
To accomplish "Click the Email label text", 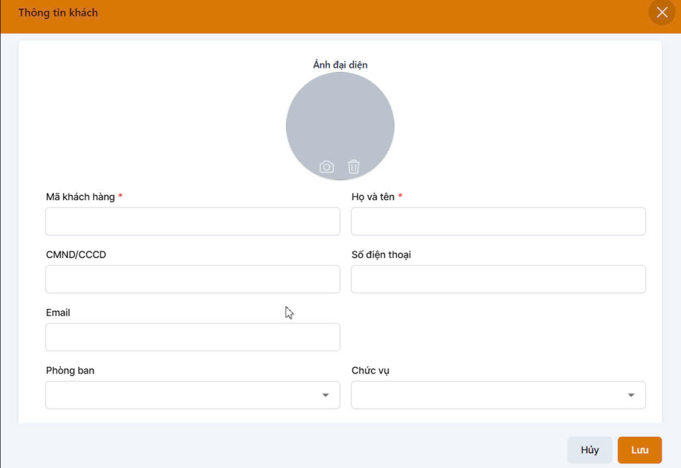I will [x=58, y=312].
